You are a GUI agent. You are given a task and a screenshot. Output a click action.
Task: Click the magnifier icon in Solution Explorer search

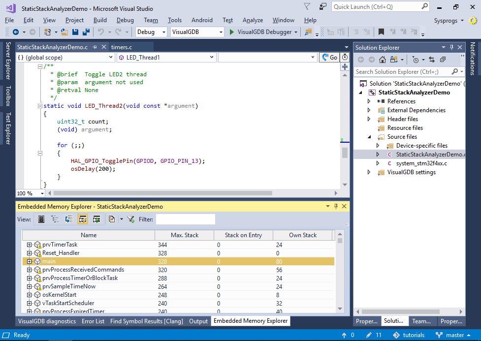point(455,71)
